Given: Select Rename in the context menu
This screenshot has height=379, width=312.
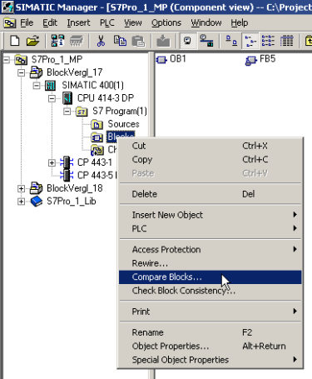Looking at the screenshot, I should click(210, 332).
